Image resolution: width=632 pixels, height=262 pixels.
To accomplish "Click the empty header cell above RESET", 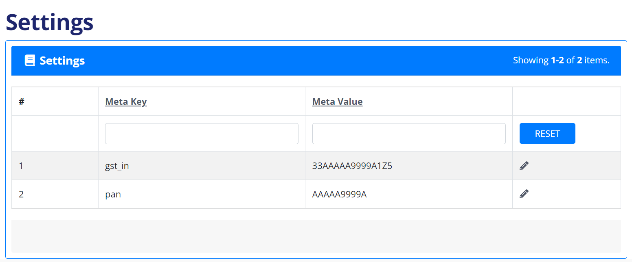I will click(566, 102).
